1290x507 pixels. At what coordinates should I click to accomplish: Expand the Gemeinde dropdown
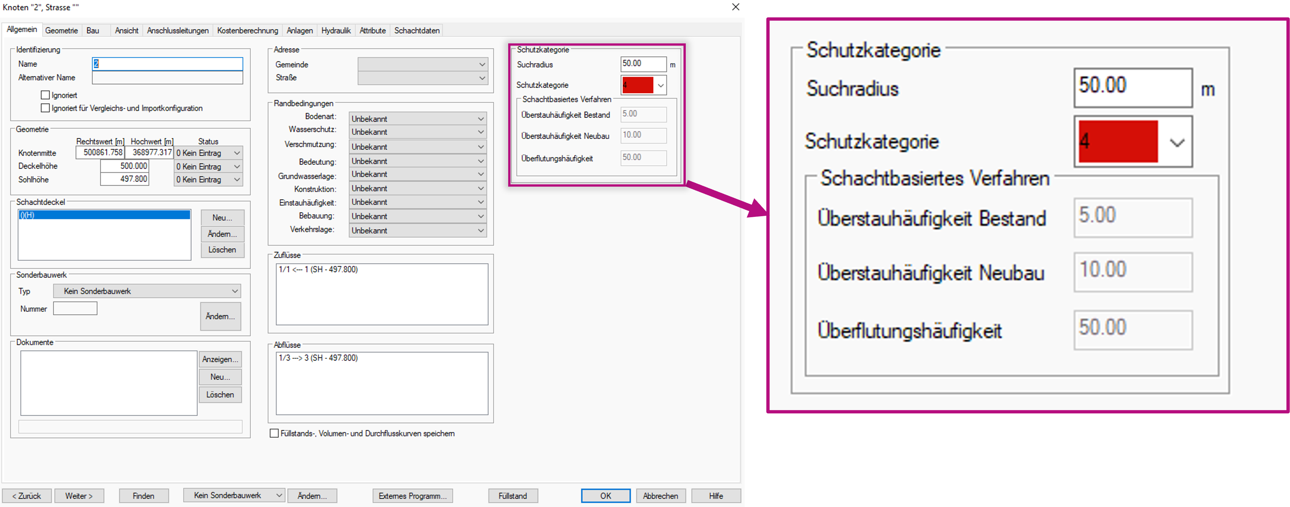[x=482, y=64]
